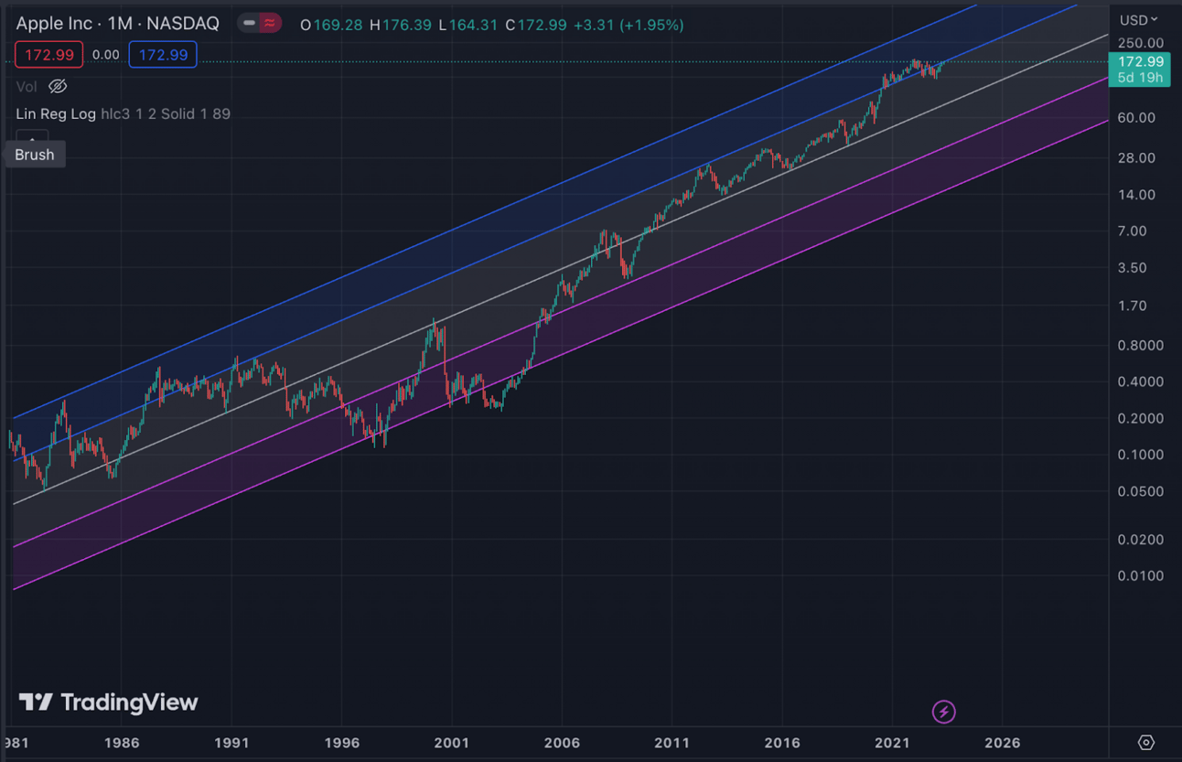Click the 2001 time axis label
1182x762 pixels.
(x=451, y=743)
